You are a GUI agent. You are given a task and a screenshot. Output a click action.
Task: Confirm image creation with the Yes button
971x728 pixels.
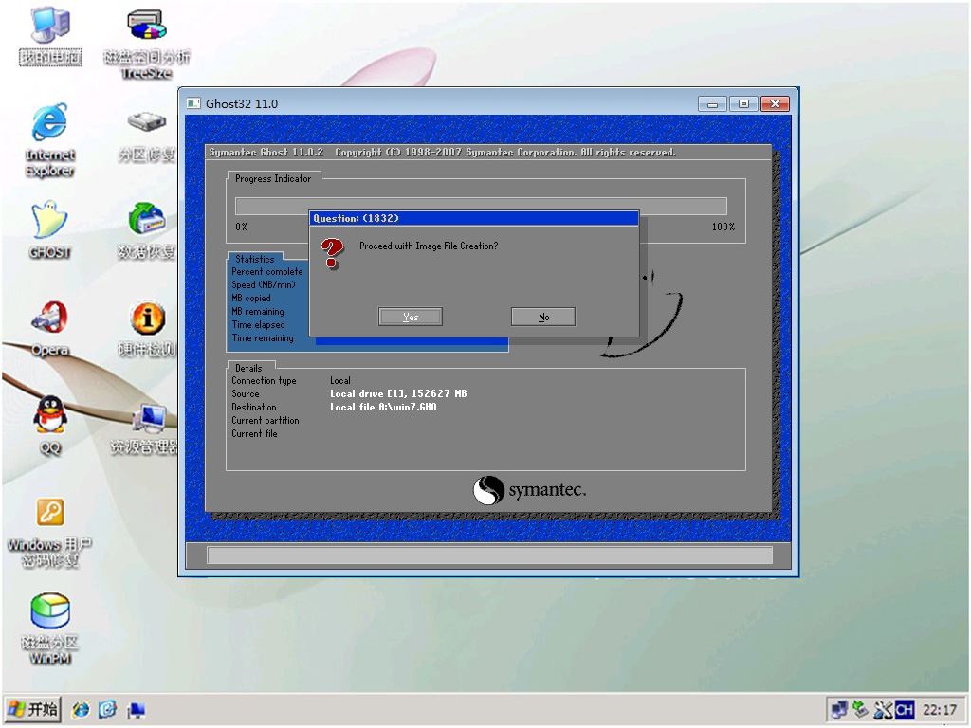410,317
